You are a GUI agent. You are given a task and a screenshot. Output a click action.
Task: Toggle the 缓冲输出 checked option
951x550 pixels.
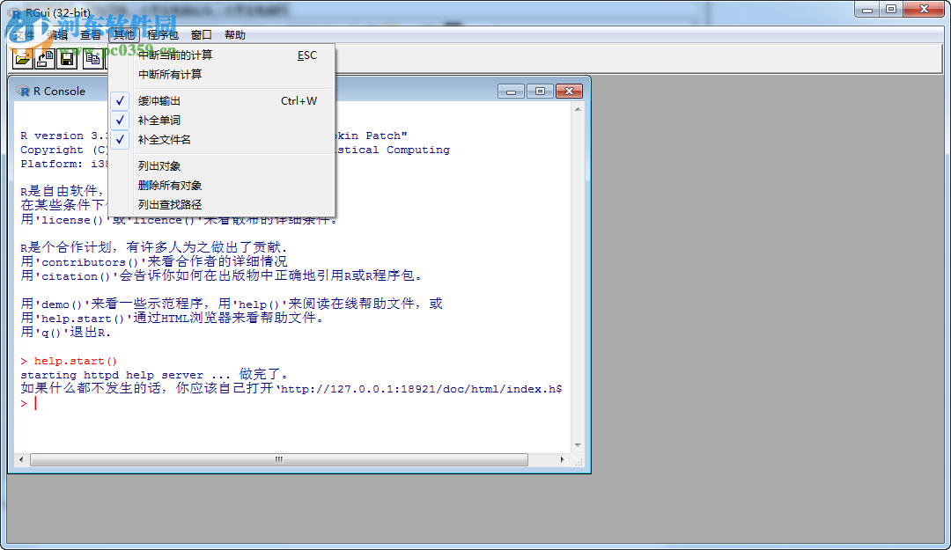[221, 101]
